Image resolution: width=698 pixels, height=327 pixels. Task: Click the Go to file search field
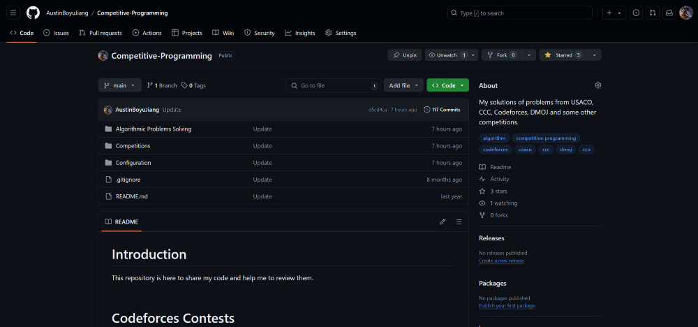(333, 85)
